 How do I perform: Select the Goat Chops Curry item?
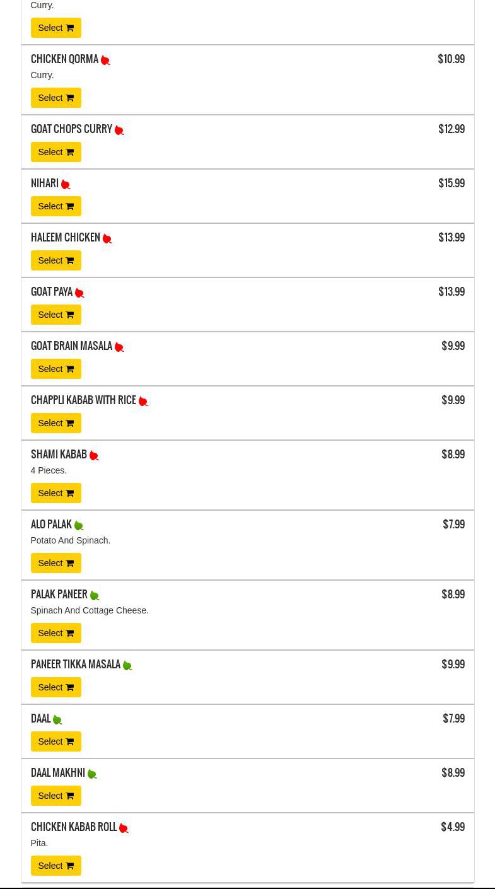tap(55, 152)
